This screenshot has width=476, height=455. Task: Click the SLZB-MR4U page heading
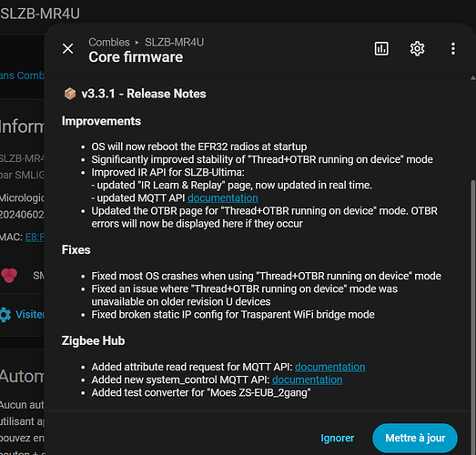coord(40,14)
